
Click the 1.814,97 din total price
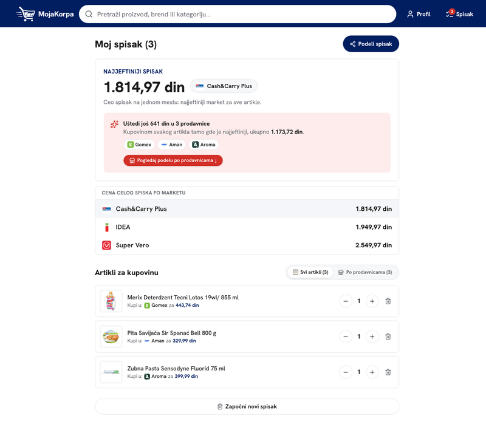(144, 87)
